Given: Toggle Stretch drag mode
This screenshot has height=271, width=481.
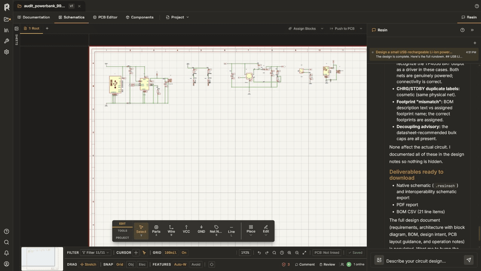Looking at the screenshot, I should [88, 264].
